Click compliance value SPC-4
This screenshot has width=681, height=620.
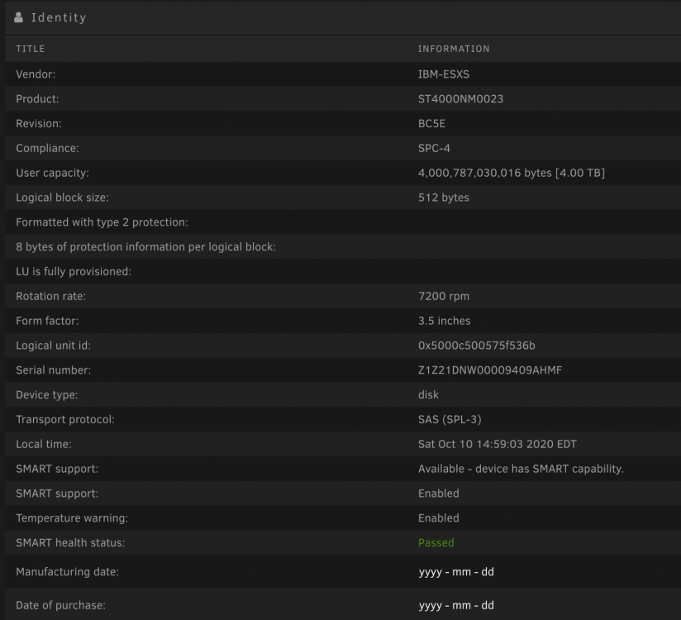(x=434, y=149)
